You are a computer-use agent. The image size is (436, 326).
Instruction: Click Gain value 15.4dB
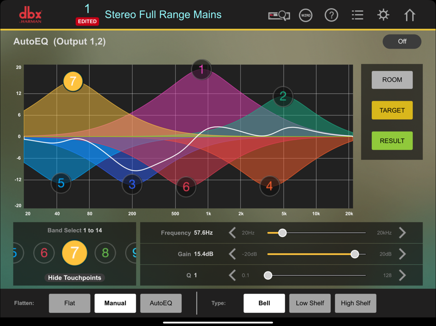tap(203, 254)
